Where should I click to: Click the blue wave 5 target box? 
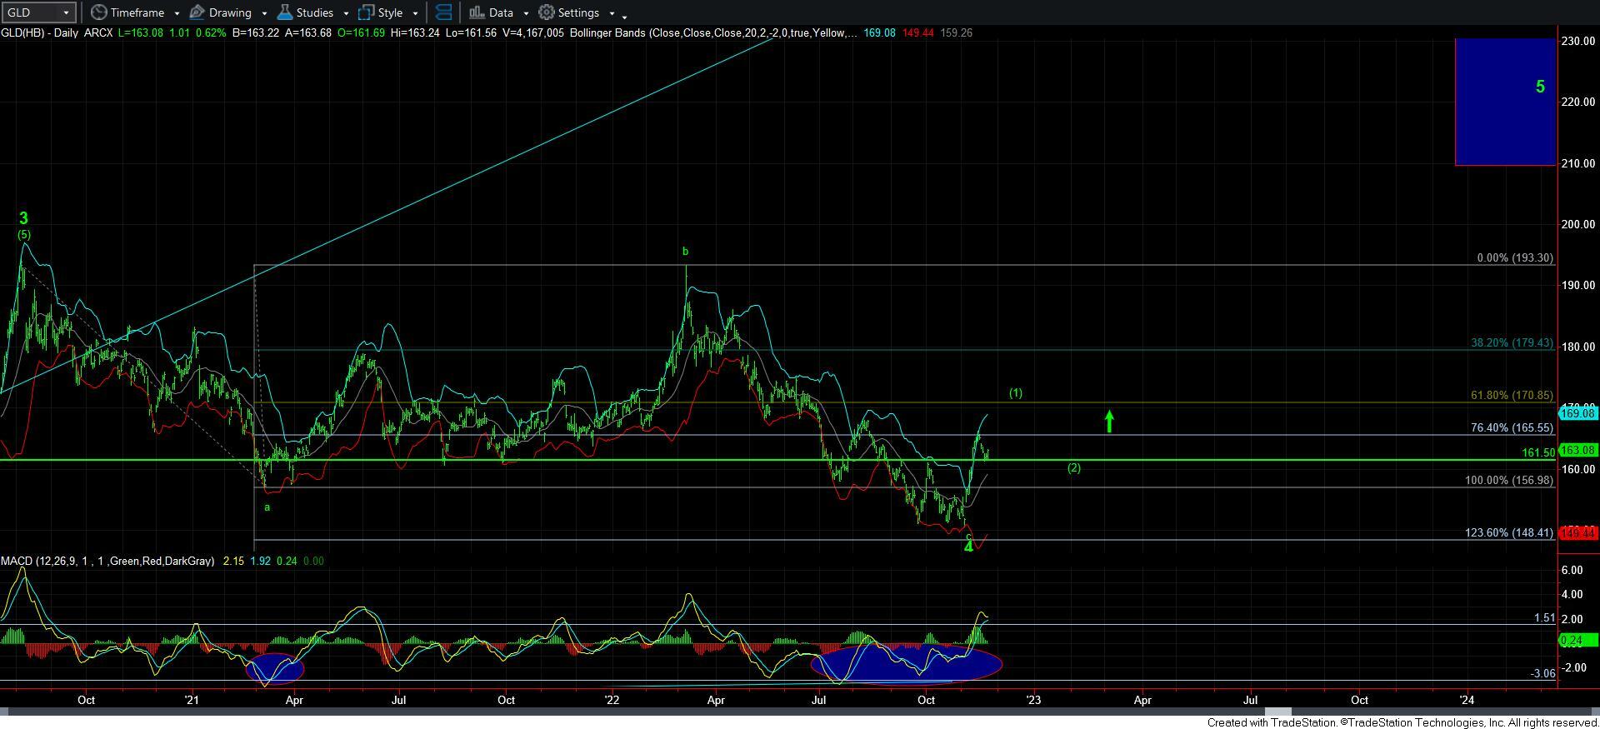tap(1505, 102)
